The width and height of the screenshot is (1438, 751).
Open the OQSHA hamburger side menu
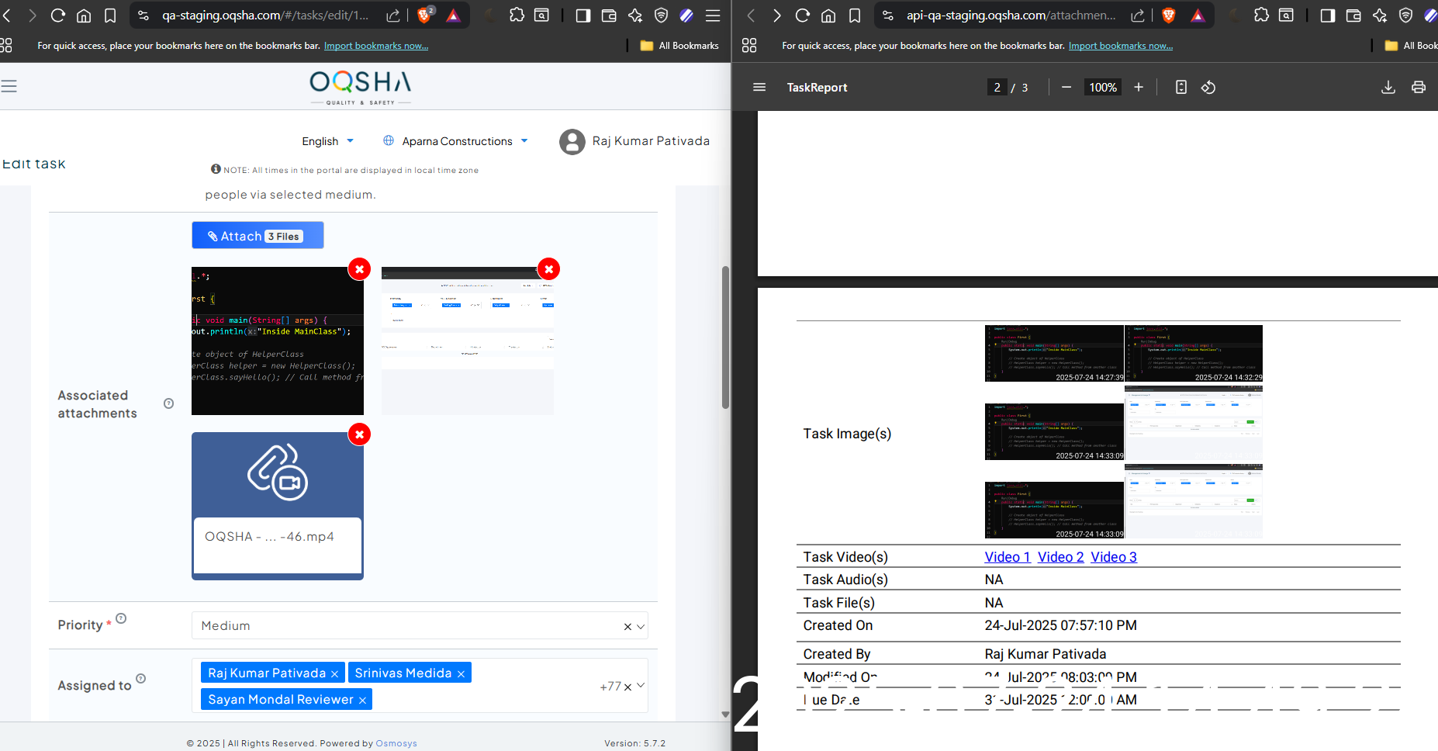9,86
